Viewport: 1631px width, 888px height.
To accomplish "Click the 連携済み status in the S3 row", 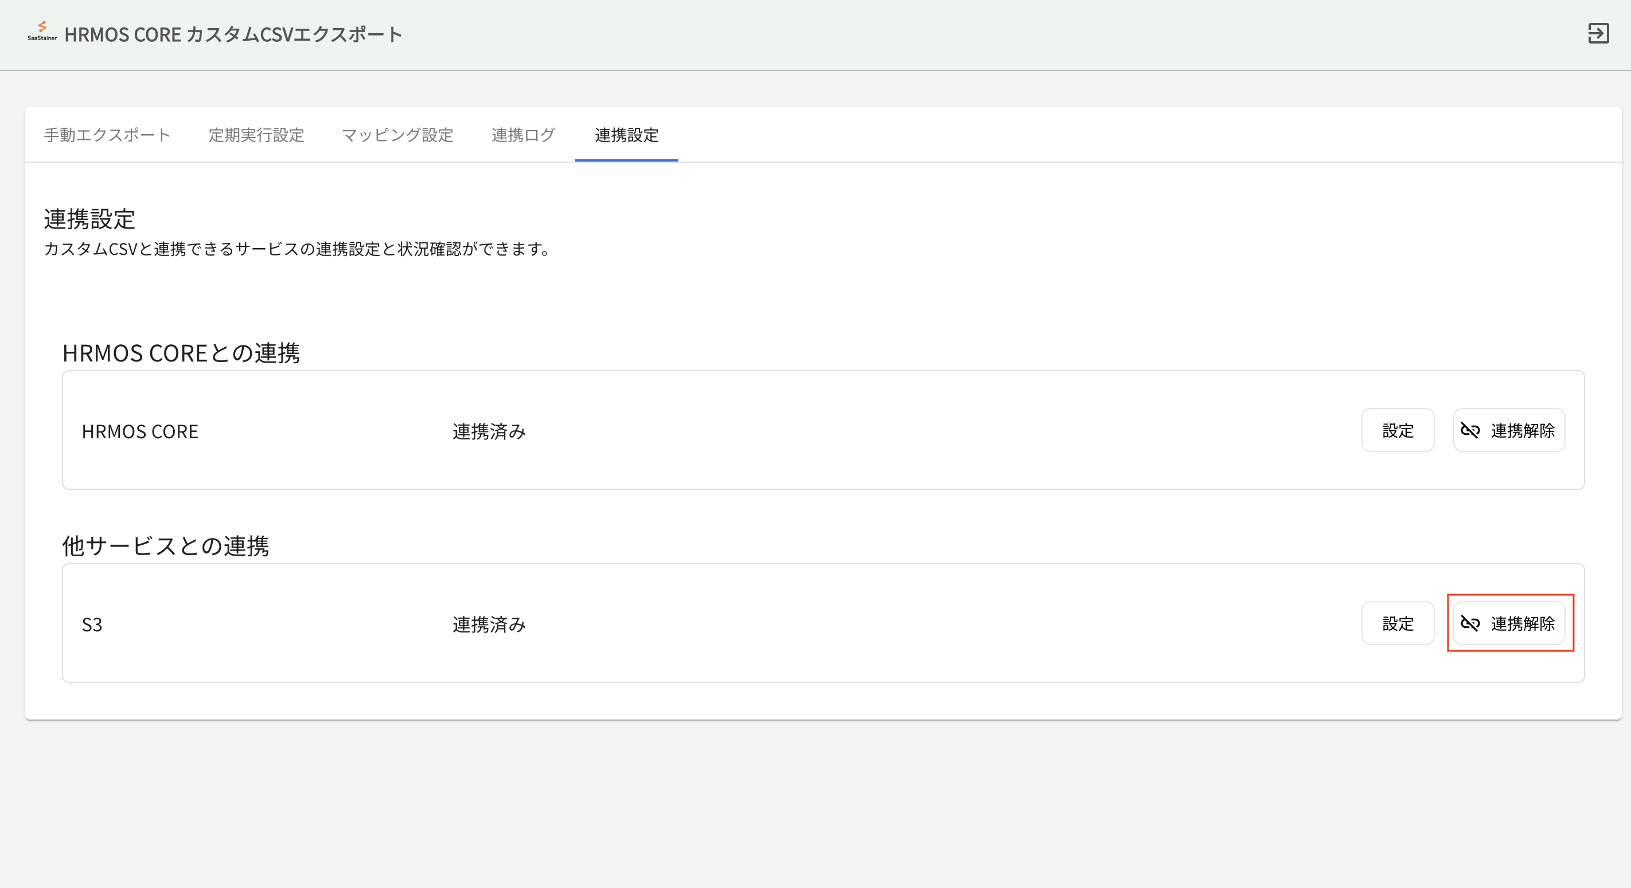I will (489, 625).
